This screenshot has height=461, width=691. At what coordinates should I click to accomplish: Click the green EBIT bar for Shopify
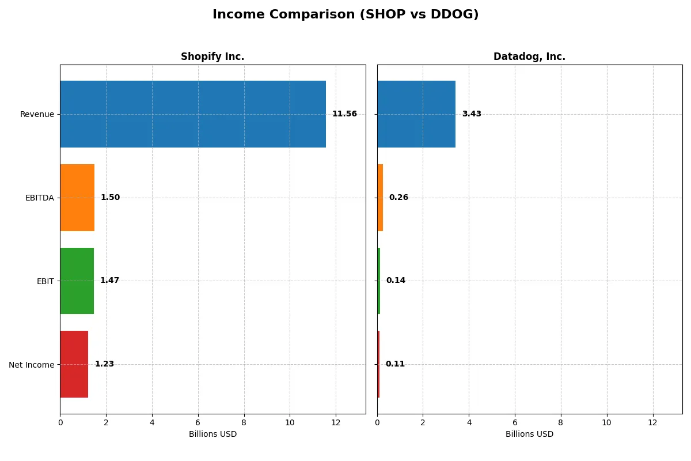(x=76, y=281)
